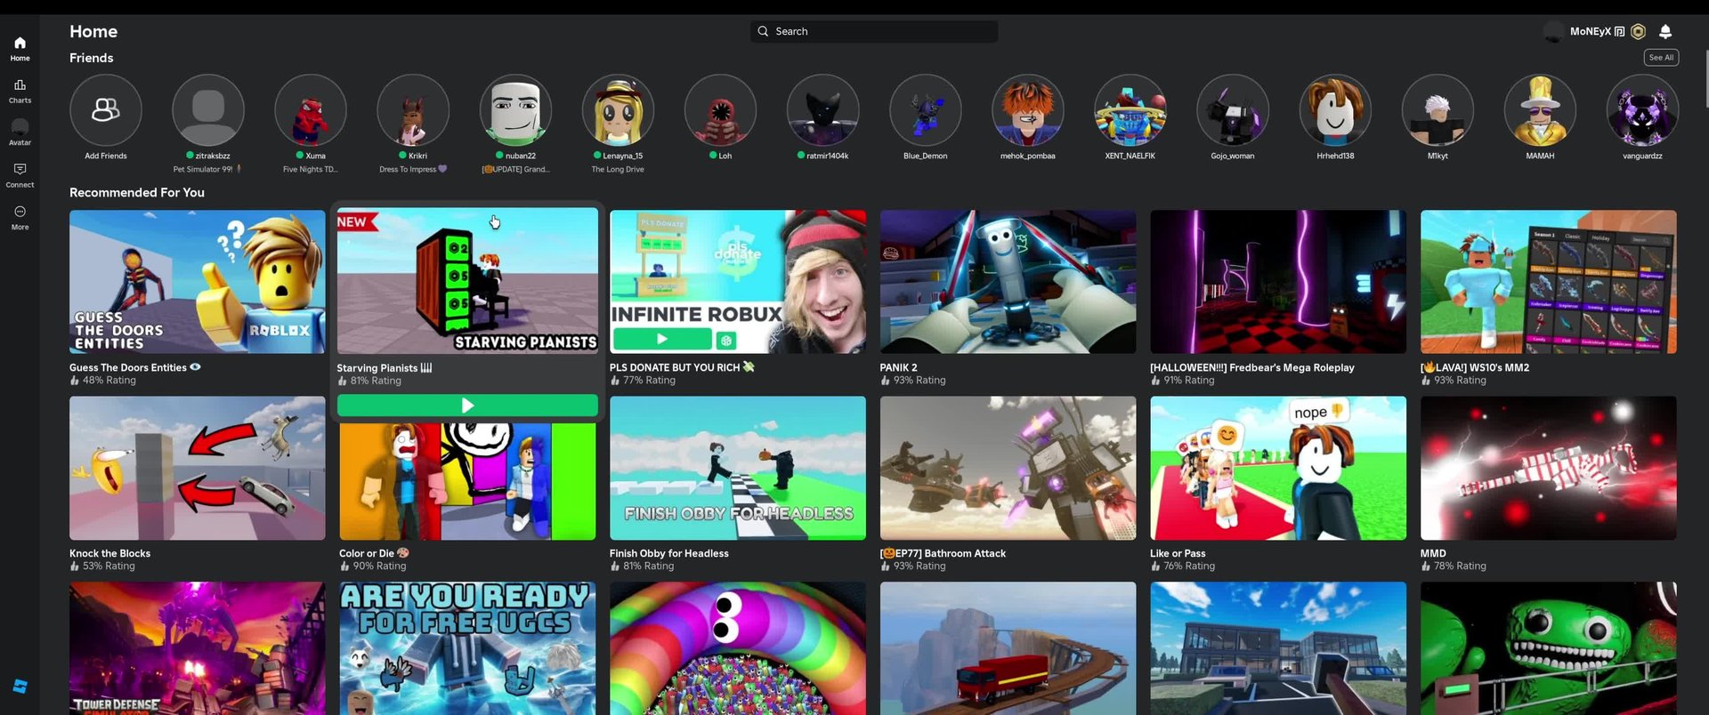The width and height of the screenshot is (1709, 715).
Task: Open ratmir1404k friend avatar
Action: [x=822, y=110]
